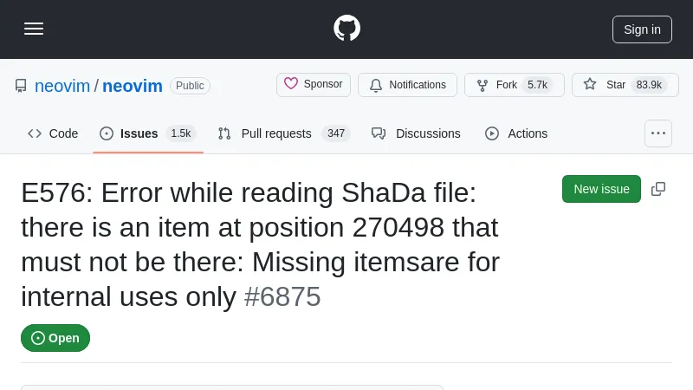Go to the Discussions tab
Screen dimensions: 693x390
[x=416, y=133]
